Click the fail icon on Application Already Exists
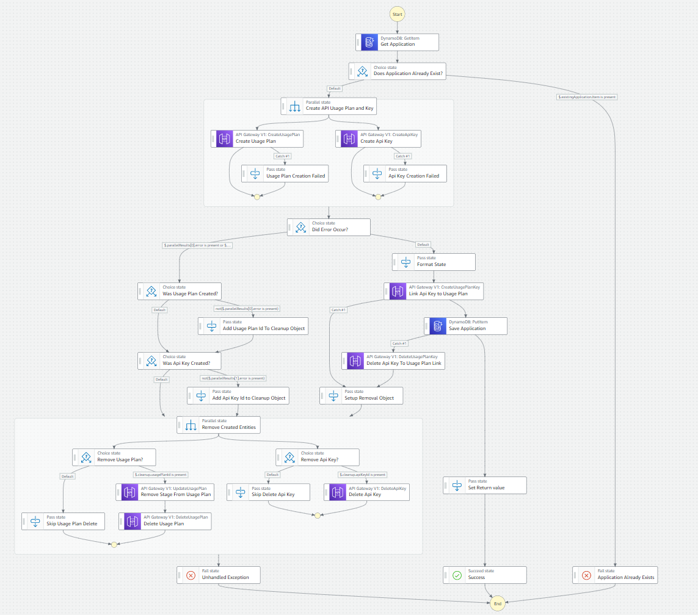 click(x=586, y=575)
